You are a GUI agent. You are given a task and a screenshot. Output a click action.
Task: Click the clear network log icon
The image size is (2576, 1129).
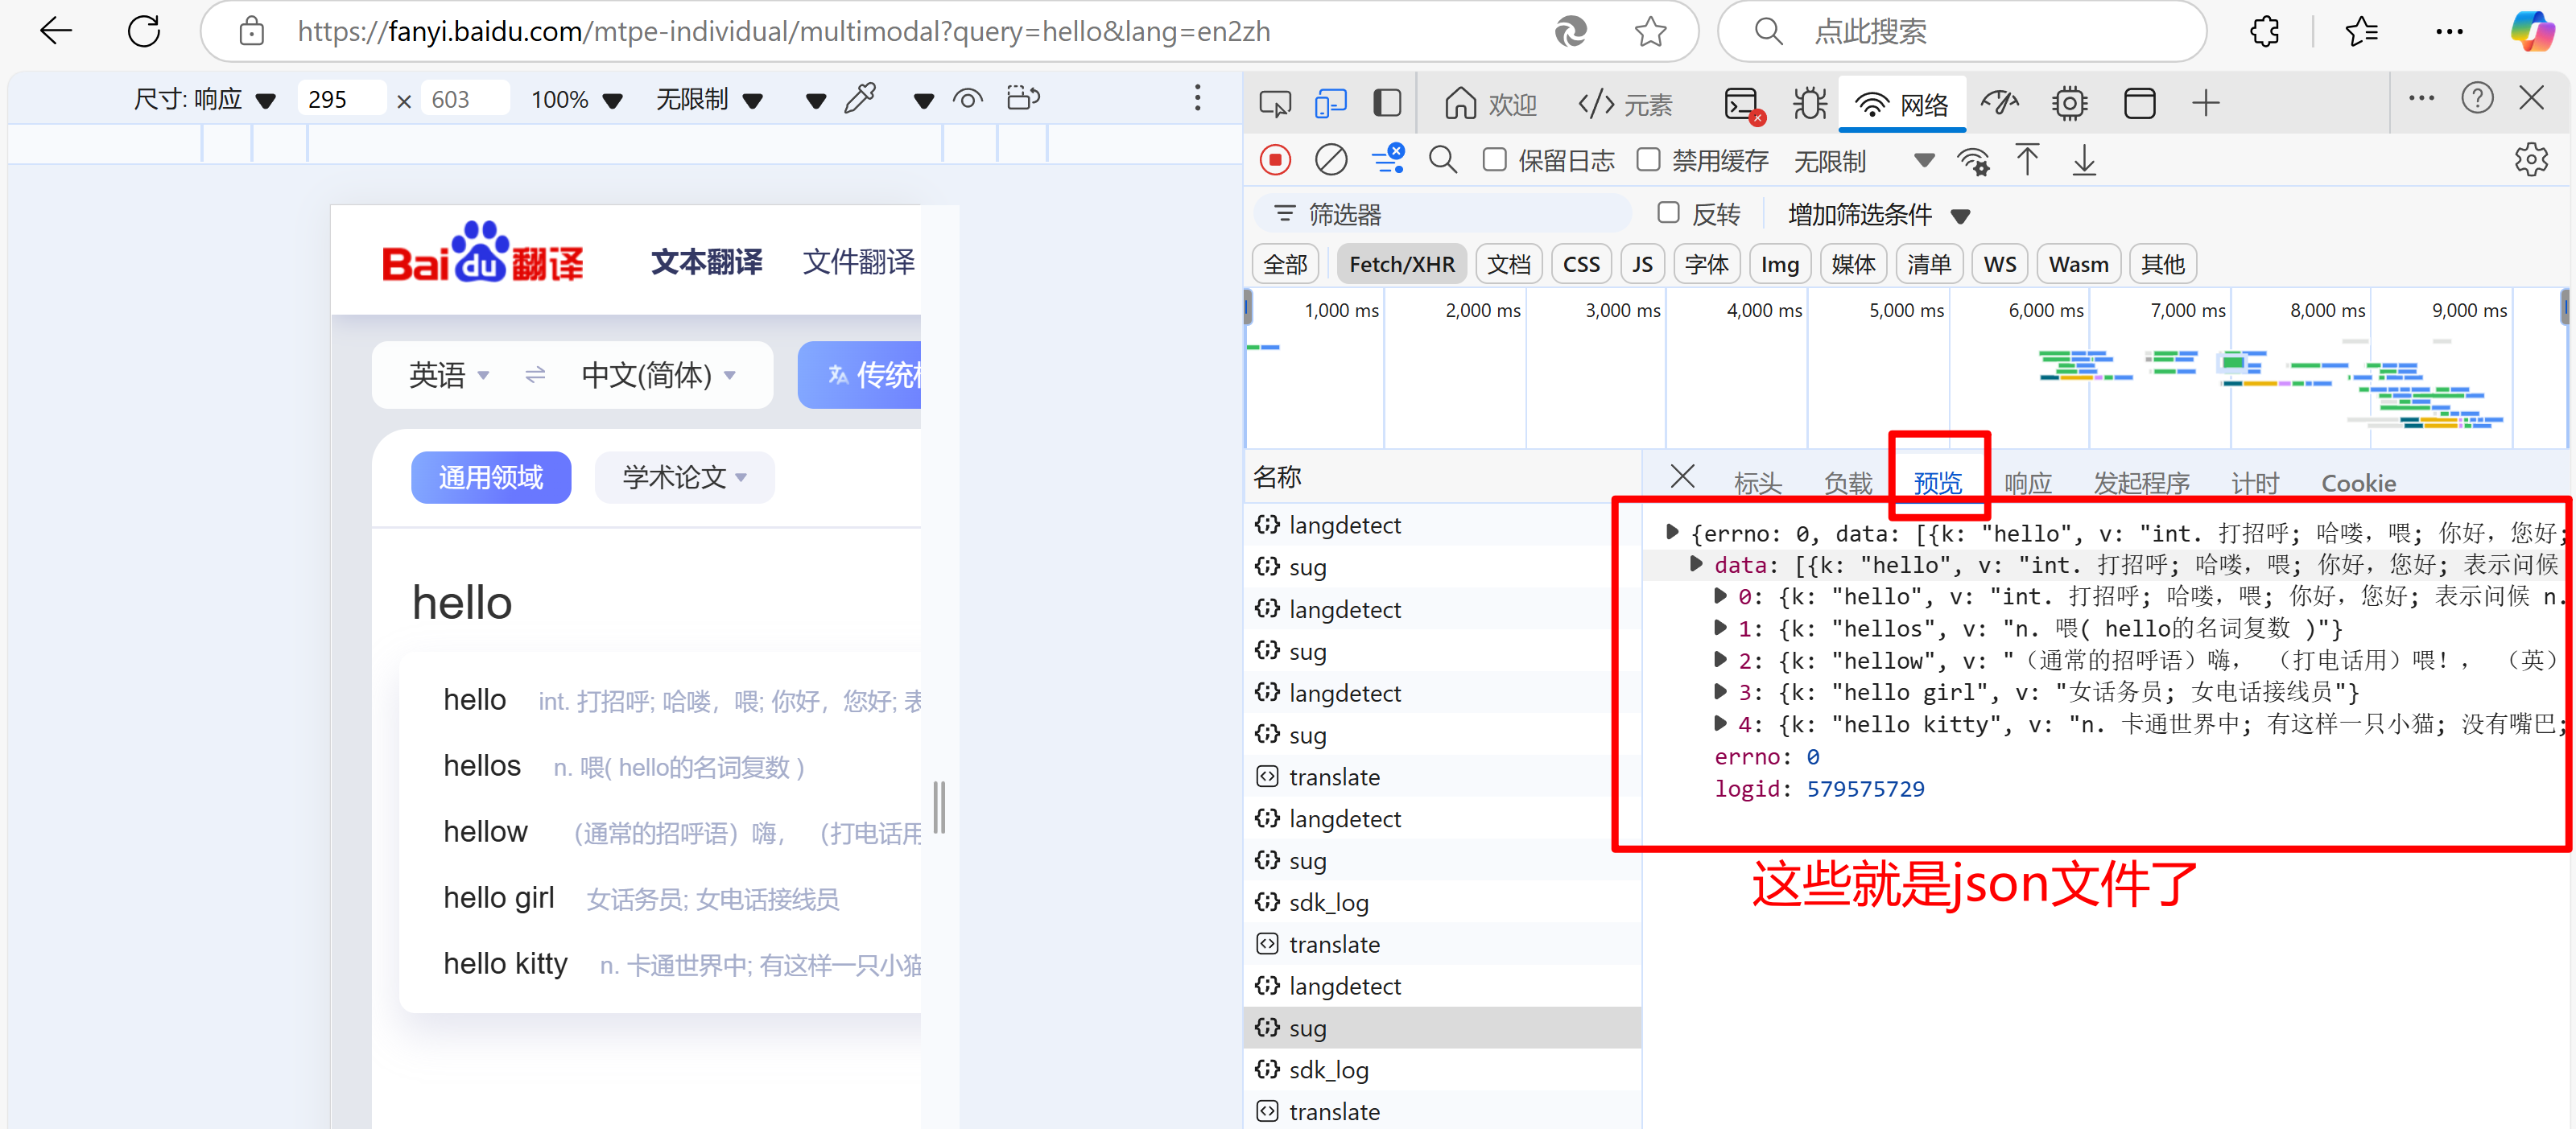pyautogui.click(x=1330, y=160)
